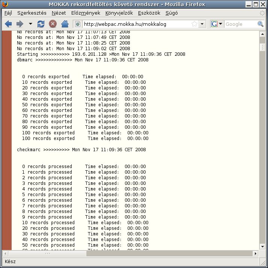The image size is (268, 268).
Task: Click the search magnifier icon
Action: click(x=260, y=24)
